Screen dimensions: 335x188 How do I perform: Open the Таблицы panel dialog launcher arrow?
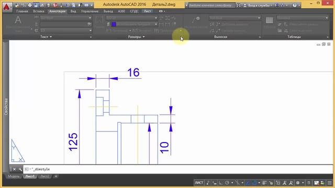click(x=328, y=37)
